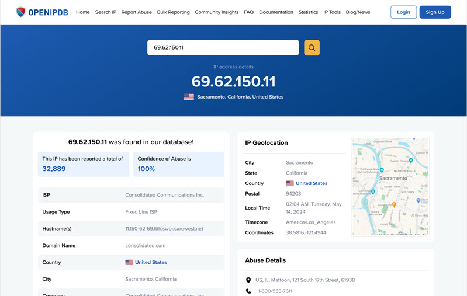Click the Abuse Details heading
Viewport: 467px width, 296px height.
click(265, 260)
